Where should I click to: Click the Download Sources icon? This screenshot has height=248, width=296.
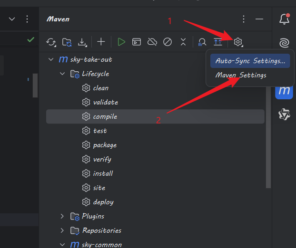(82, 42)
